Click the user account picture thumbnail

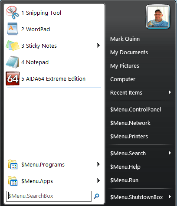(x=158, y=17)
